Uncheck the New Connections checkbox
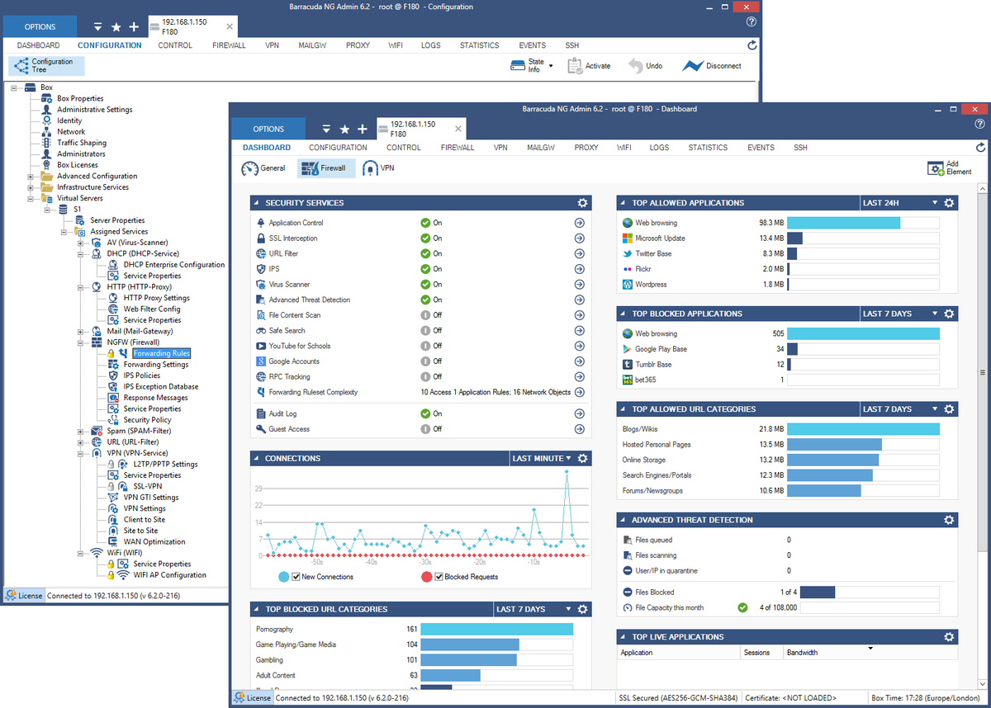This screenshot has height=708, width=991. 296,577
